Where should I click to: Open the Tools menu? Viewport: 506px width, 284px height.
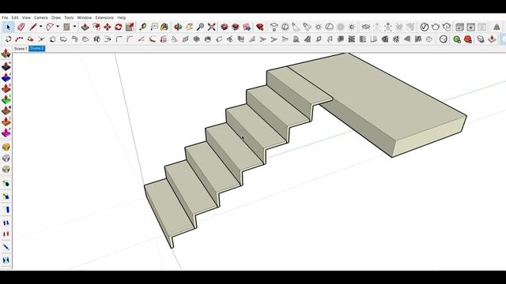click(69, 17)
